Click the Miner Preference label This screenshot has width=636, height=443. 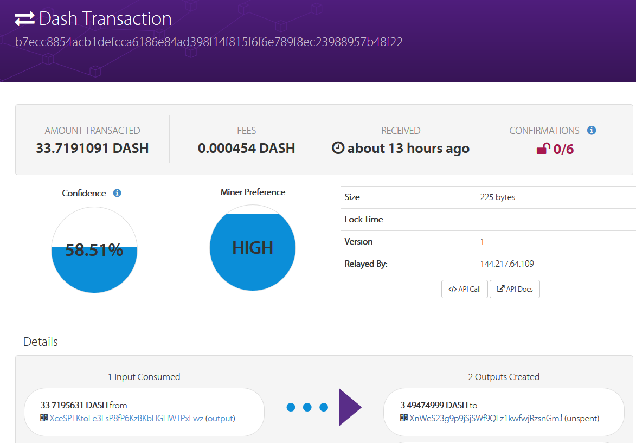(253, 192)
